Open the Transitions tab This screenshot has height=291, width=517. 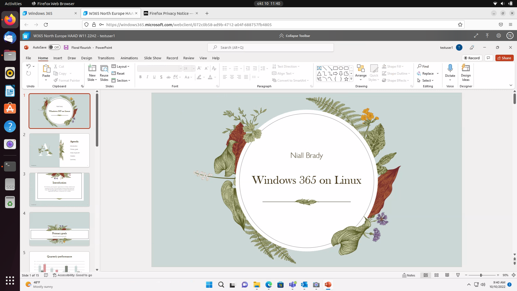[x=106, y=58]
